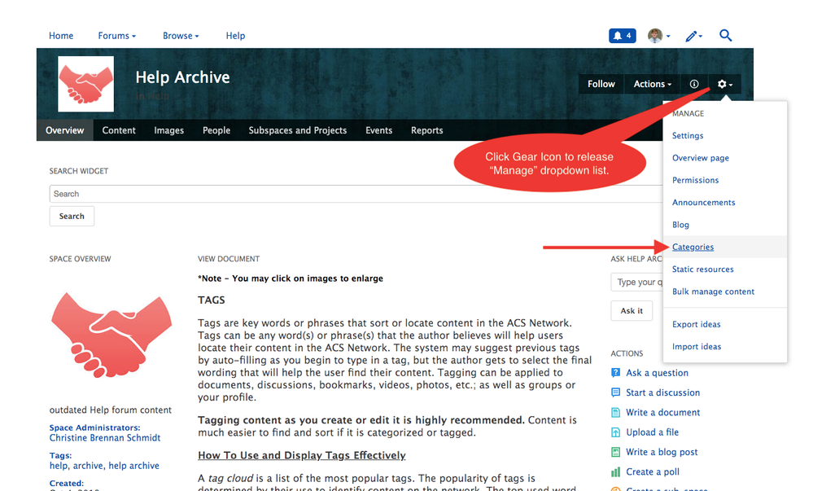
Task: Click the Help Archive handshake logo
Action: (85, 84)
